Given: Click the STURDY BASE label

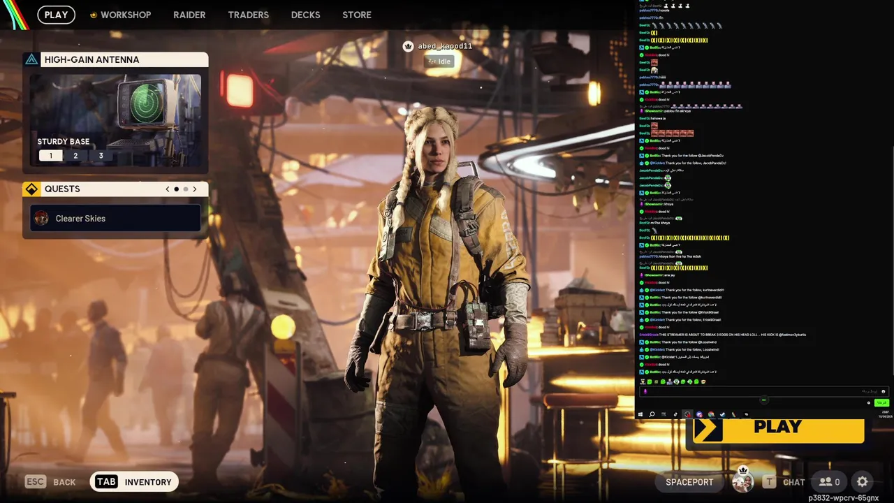Looking at the screenshot, I should (63, 142).
